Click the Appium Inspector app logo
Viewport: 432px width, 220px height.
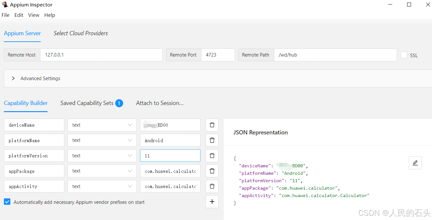5,5
